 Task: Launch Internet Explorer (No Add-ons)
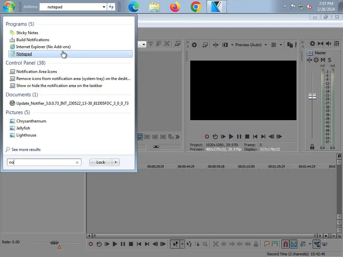[x=43, y=47]
